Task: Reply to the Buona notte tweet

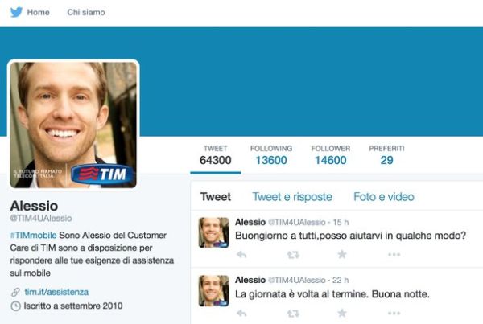Action: [x=242, y=314]
